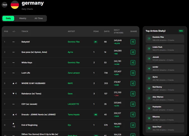Click the Babydoll track title
The image size is (189, 136).
pos(26,42)
